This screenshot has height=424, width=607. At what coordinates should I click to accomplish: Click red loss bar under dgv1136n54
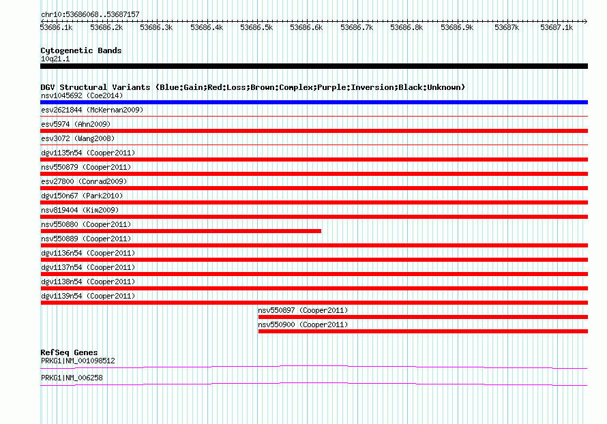click(x=314, y=260)
